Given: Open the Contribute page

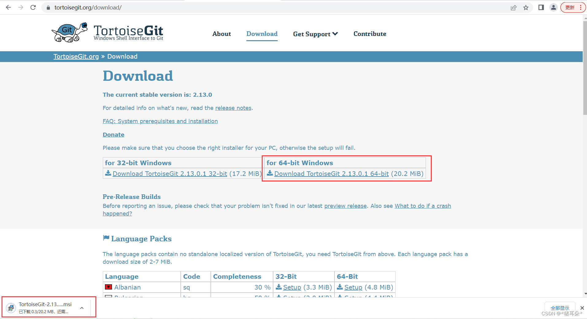Looking at the screenshot, I should click(370, 34).
